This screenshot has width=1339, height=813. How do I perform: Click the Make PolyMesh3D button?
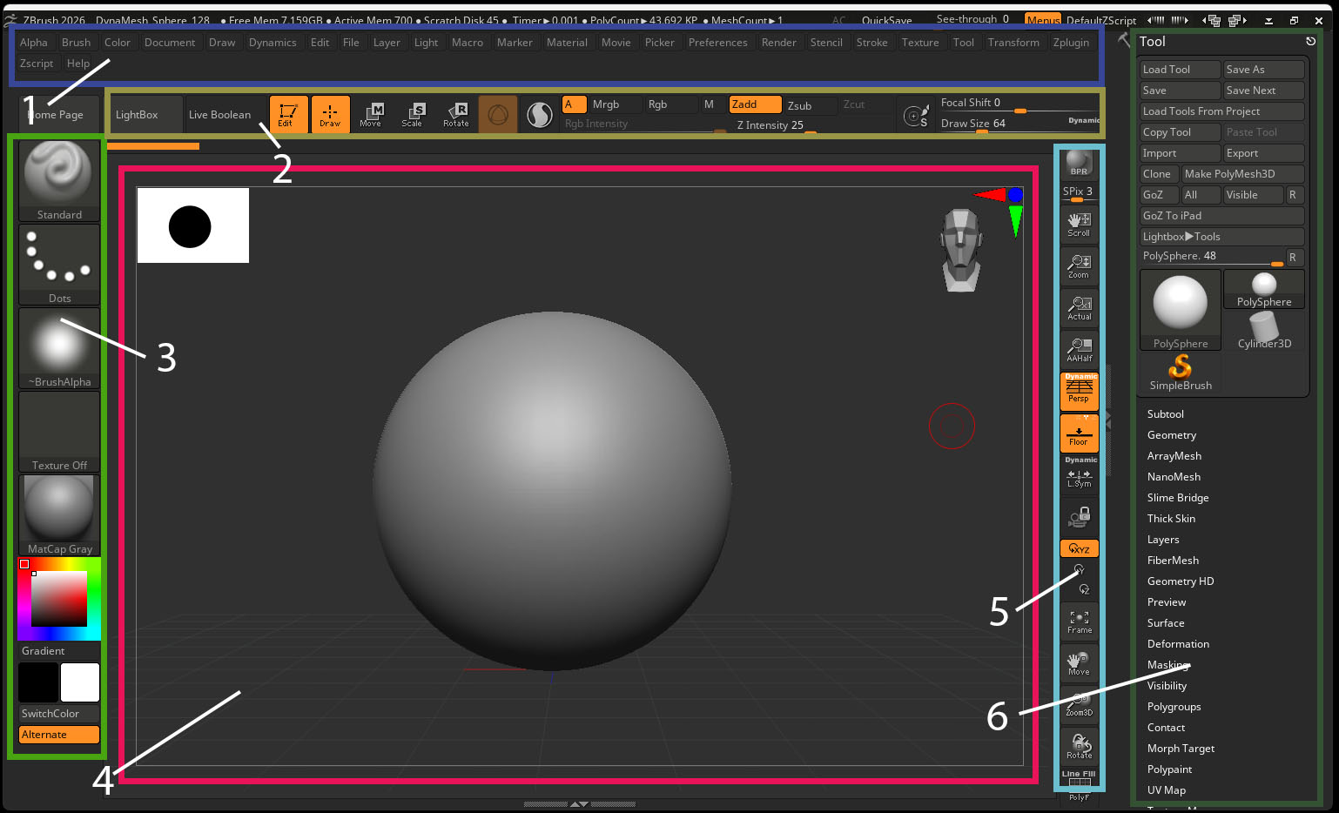point(1242,174)
